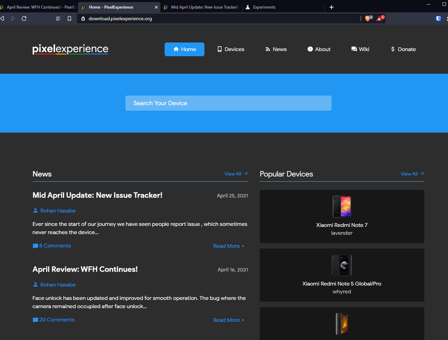Click the bookmark star icon in address bar

[x=69, y=19]
